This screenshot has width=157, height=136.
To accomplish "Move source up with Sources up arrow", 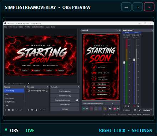I will coord(41,110).
